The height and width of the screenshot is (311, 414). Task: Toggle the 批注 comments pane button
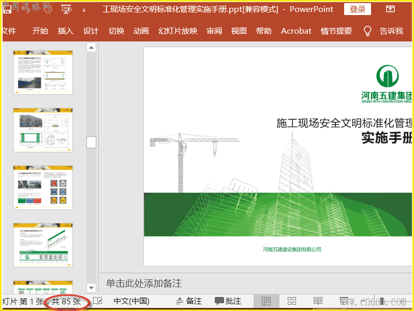click(x=228, y=301)
